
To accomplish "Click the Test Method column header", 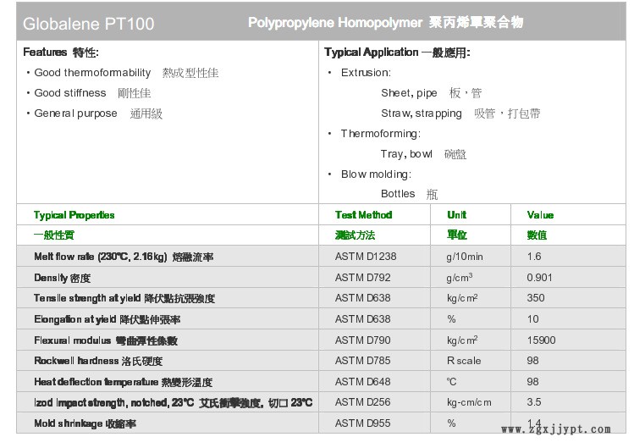I will 363,215.
